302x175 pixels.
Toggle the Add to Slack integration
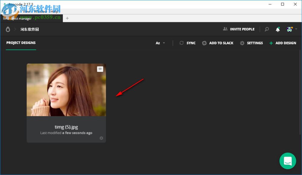tap(204, 43)
